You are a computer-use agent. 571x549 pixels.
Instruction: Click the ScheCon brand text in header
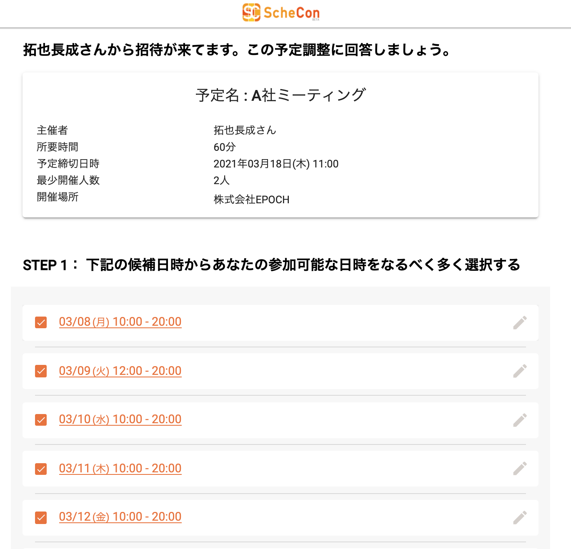tap(292, 13)
